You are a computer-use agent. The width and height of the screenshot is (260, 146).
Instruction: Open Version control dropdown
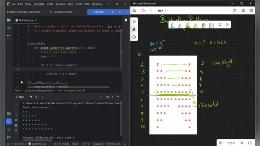[62, 12]
